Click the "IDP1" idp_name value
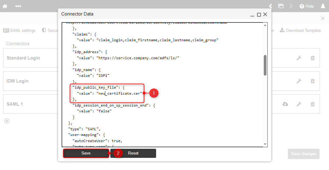329x170 pixels. tap(103, 76)
